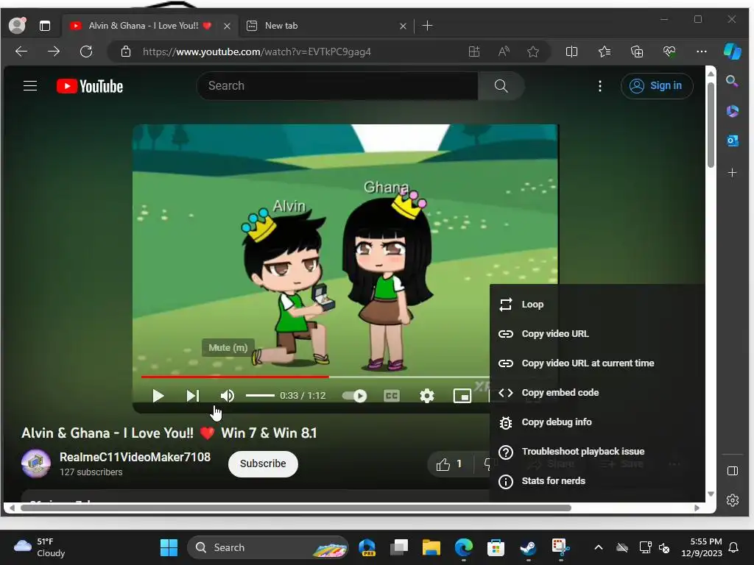Open the weather widget 51°F Cloudy

coord(40,547)
